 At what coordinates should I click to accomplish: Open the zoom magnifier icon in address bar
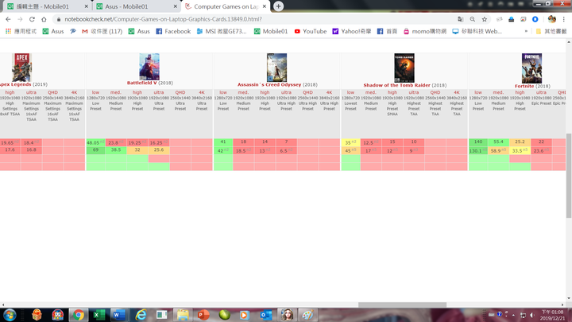pyautogui.click(x=473, y=19)
